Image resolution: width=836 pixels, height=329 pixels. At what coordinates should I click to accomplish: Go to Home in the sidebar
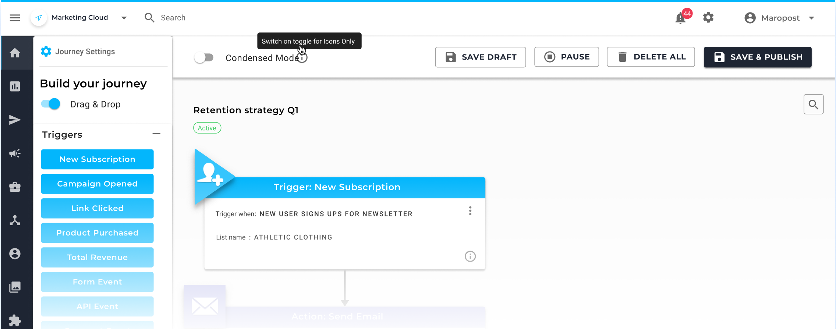click(15, 53)
